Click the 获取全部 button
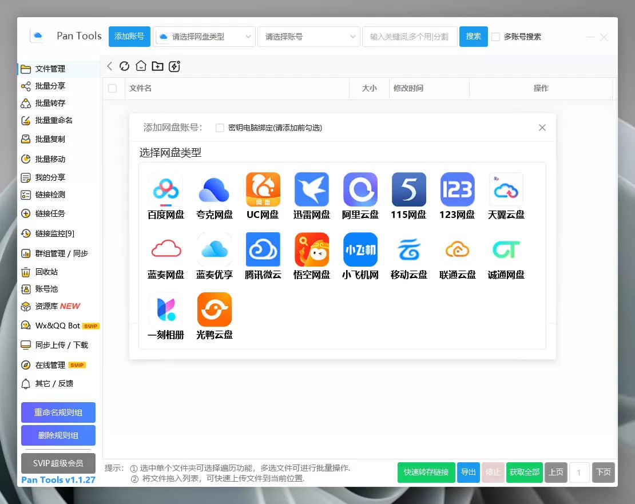 pyautogui.click(x=525, y=473)
